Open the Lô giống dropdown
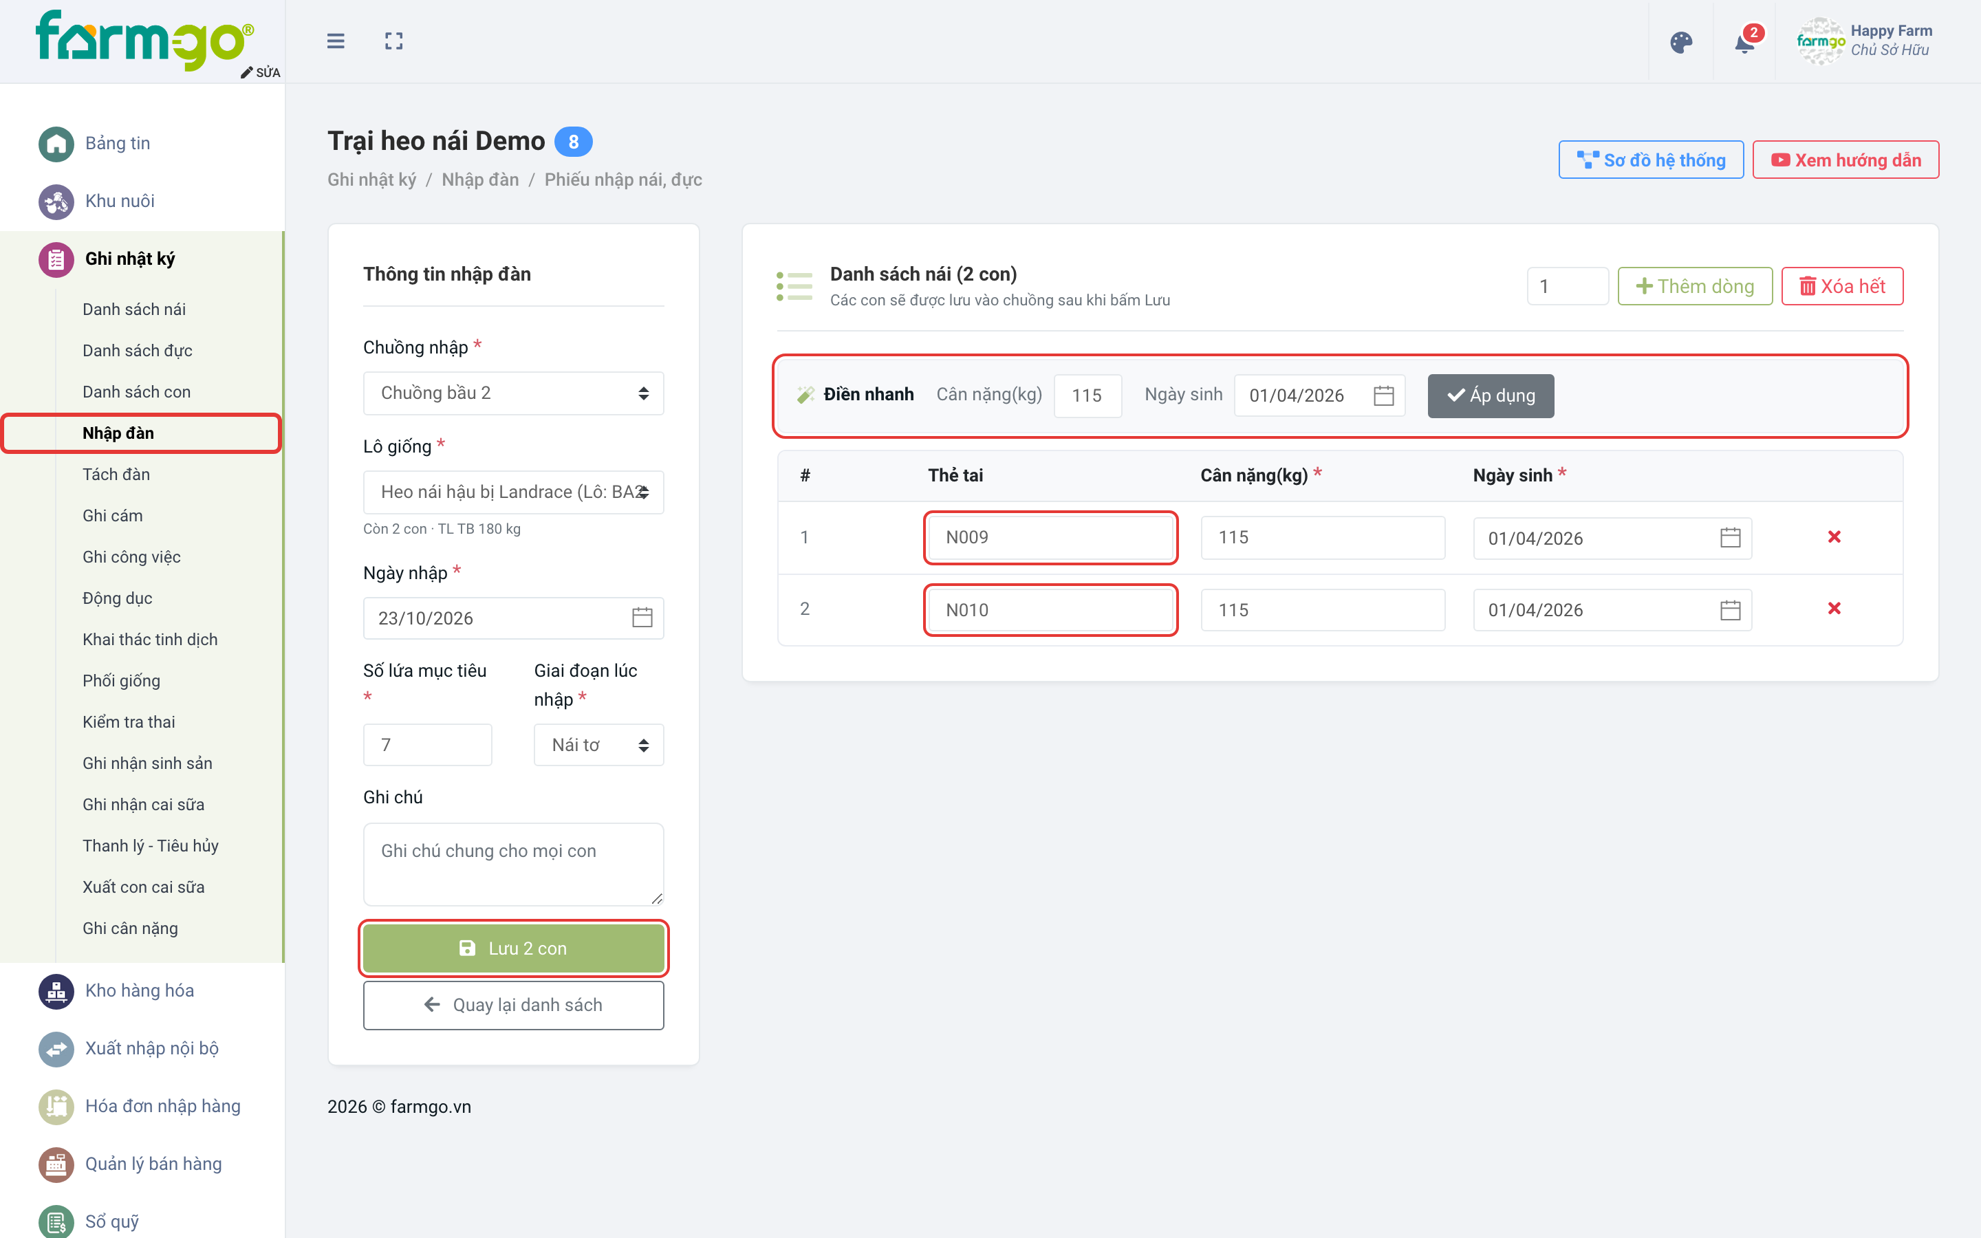This screenshot has width=1981, height=1238. pyautogui.click(x=513, y=492)
